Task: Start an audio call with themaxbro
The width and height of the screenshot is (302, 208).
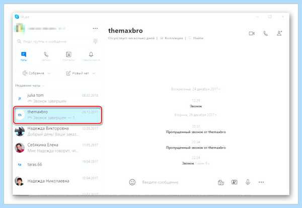Action: click(x=265, y=33)
